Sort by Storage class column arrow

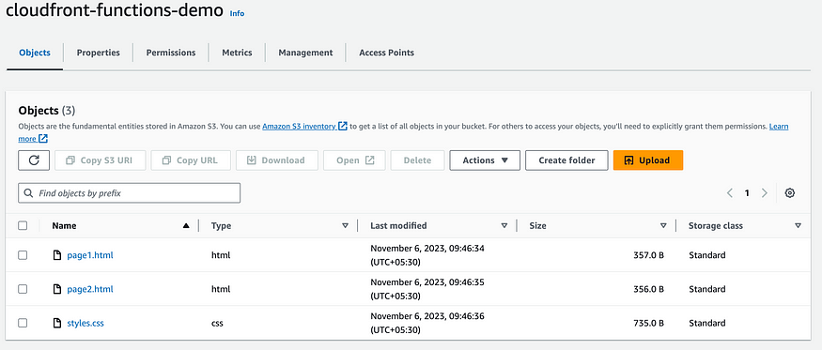coord(798,226)
